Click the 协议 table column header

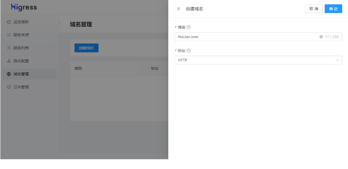155,68
